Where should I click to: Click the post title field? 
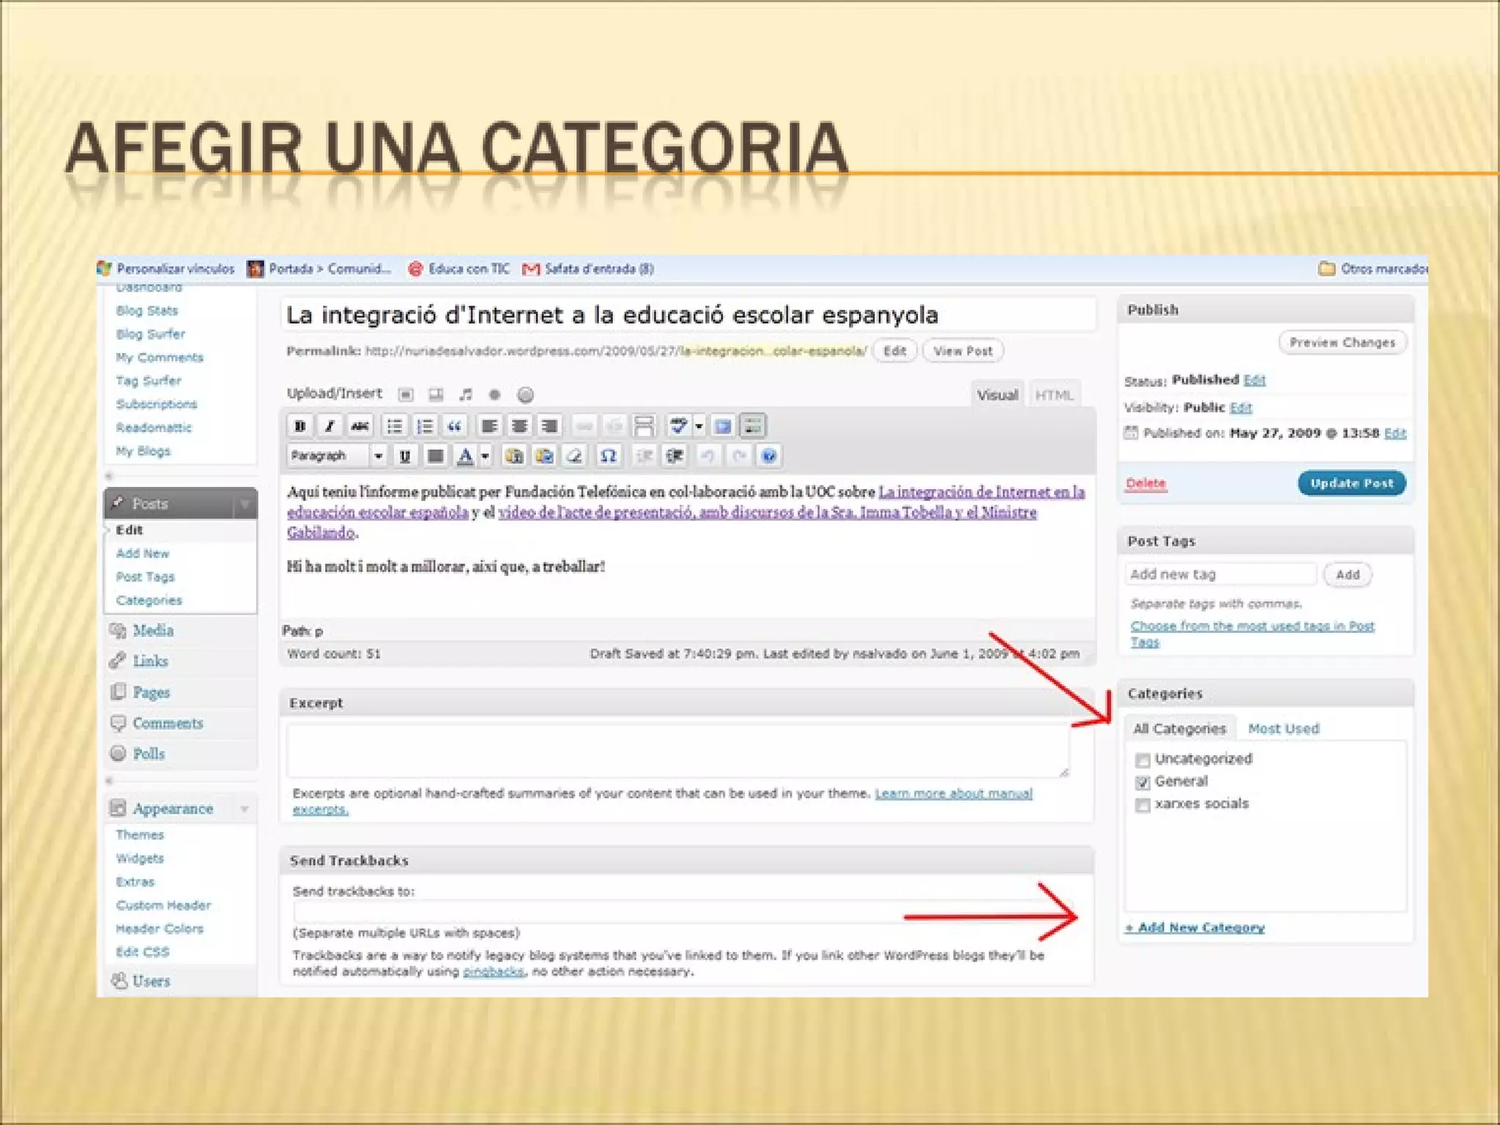coord(688,316)
